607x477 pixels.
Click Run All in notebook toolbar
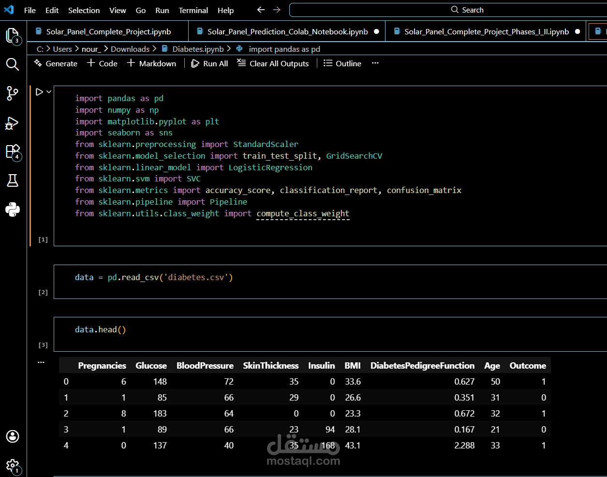(209, 63)
